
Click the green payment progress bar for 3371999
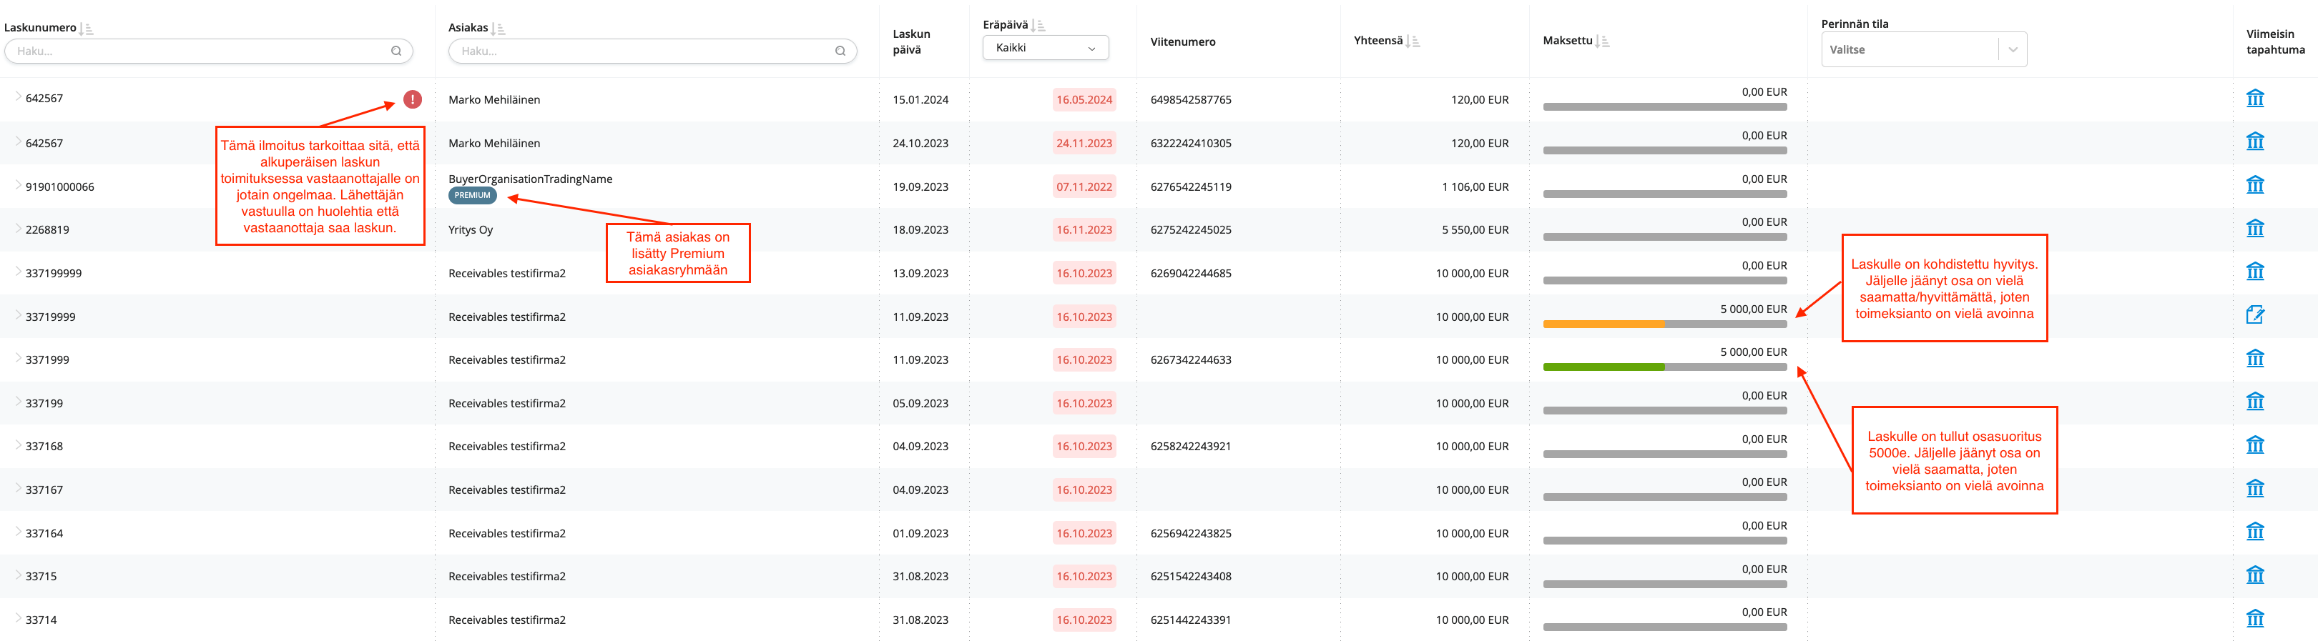pos(1604,367)
